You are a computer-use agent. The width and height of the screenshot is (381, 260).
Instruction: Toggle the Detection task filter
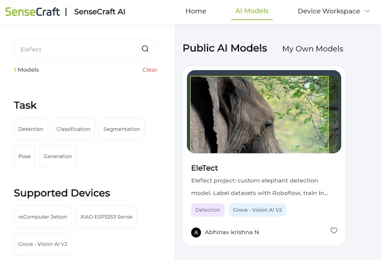tap(31, 129)
